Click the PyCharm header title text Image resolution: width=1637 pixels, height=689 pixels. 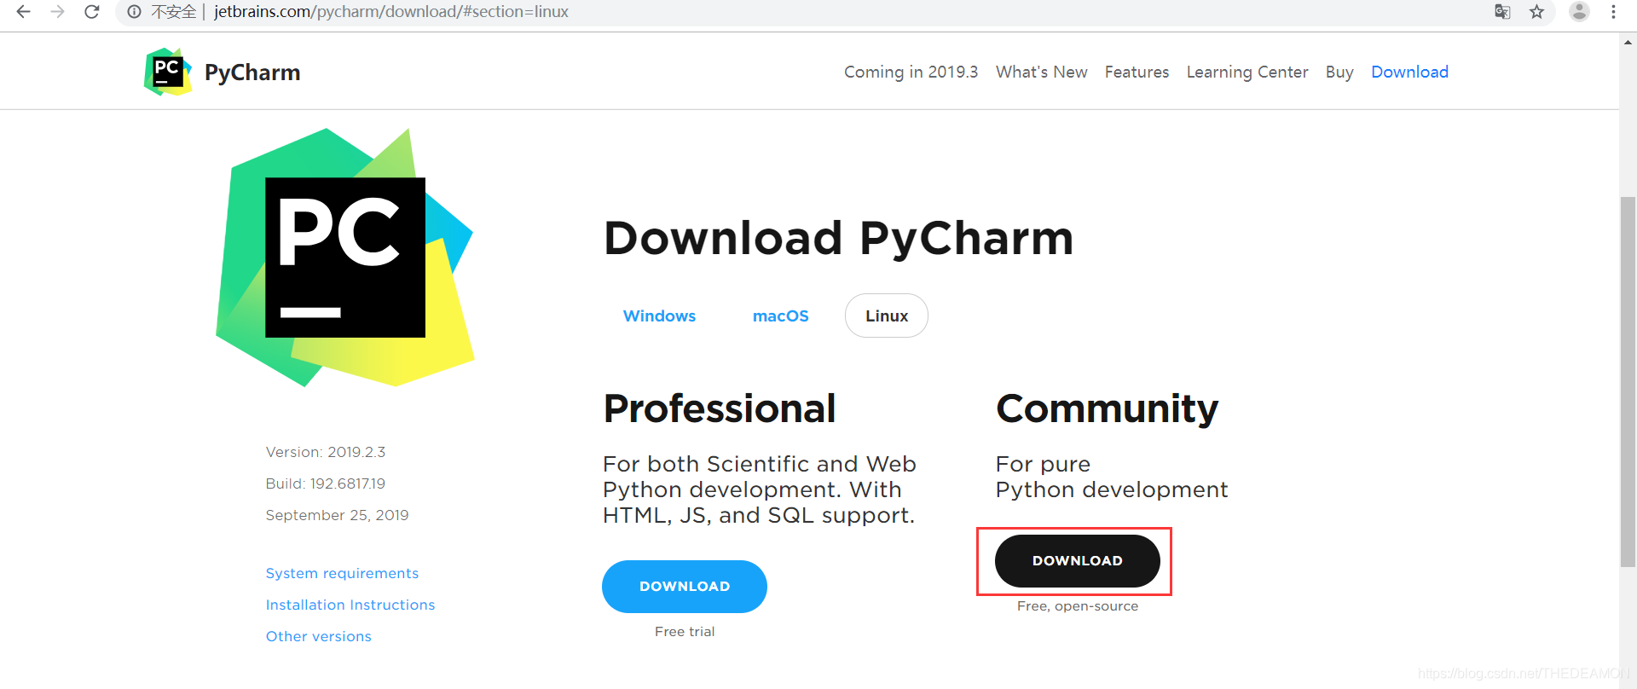click(252, 72)
